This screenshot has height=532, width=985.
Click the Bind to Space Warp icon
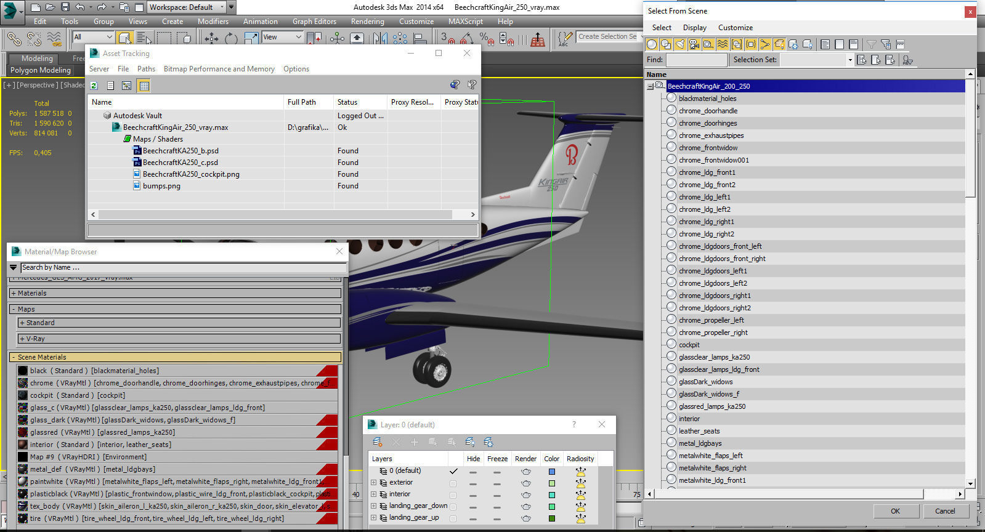click(54, 38)
